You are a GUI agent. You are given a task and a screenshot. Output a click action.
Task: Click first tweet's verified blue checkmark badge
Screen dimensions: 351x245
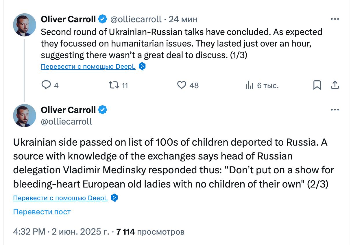coord(102,19)
